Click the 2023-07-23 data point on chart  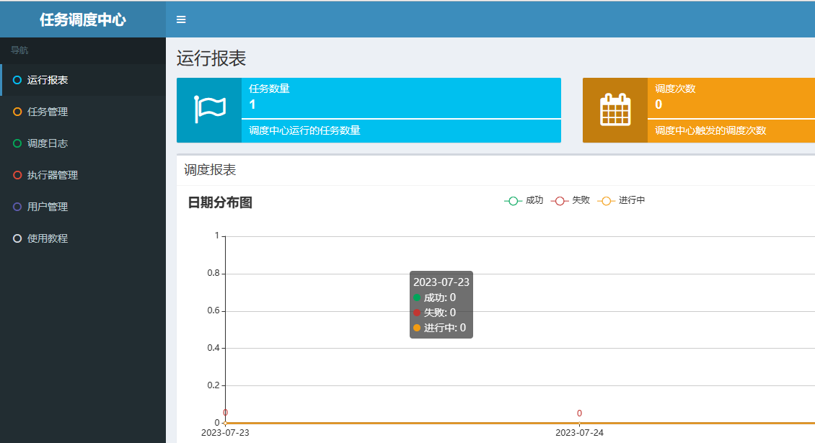(x=226, y=423)
